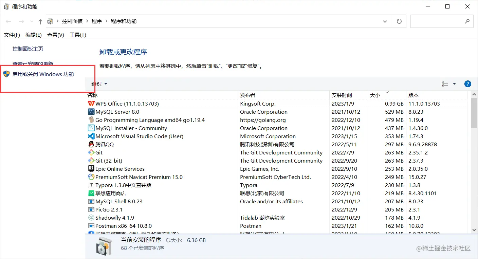The image size is (478, 259).
Task: Click 控制面板 in the address breadcrumb
Action: (x=72, y=21)
